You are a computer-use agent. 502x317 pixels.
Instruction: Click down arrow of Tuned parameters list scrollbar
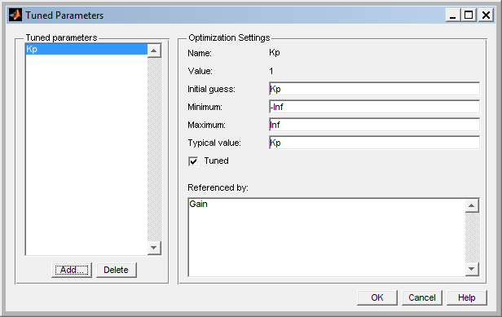[x=154, y=248]
